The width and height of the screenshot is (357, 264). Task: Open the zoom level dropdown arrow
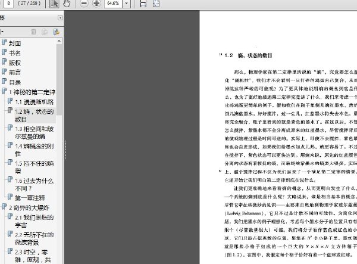pyautogui.click(x=126, y=4)
